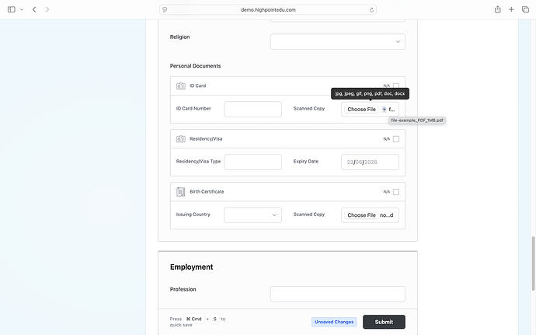Click the Religion label
The image size is (536, 335).
point(179,37)
